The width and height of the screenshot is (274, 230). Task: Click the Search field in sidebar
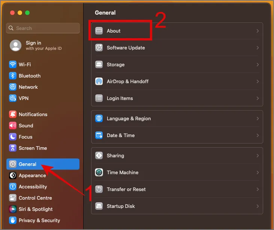click(x=43, y=28)
